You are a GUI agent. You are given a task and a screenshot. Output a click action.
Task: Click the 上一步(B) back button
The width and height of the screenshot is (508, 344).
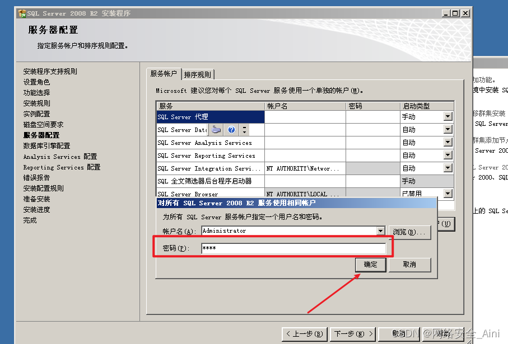(x=305, y=333)
